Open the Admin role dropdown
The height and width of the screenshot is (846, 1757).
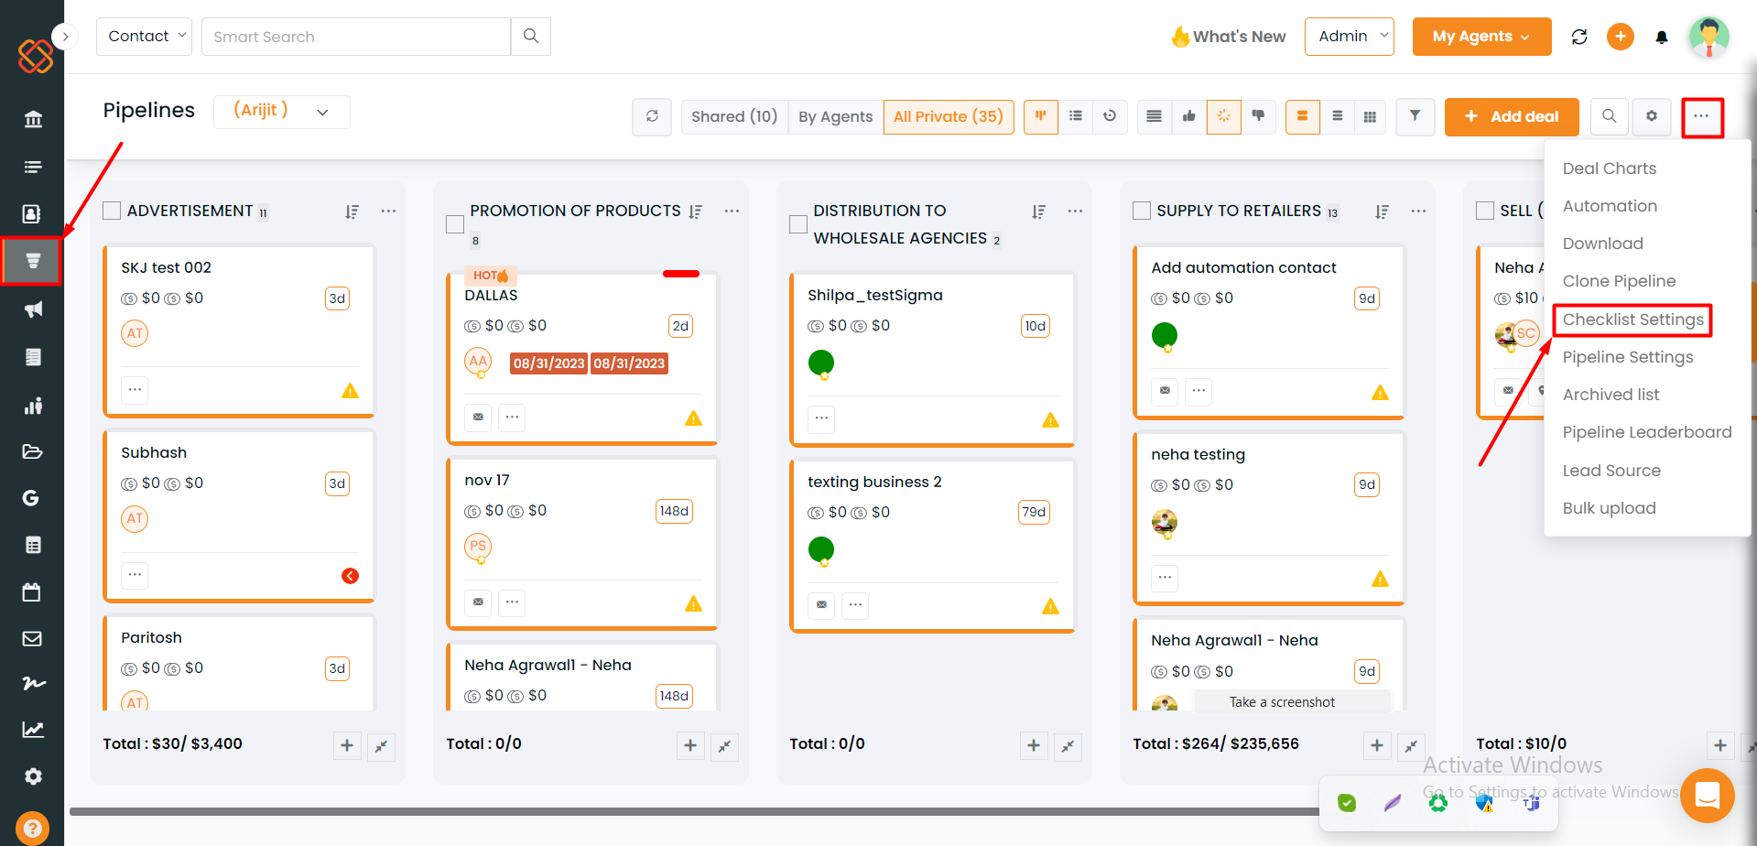pyautogui.click(x=1350, y=37)
